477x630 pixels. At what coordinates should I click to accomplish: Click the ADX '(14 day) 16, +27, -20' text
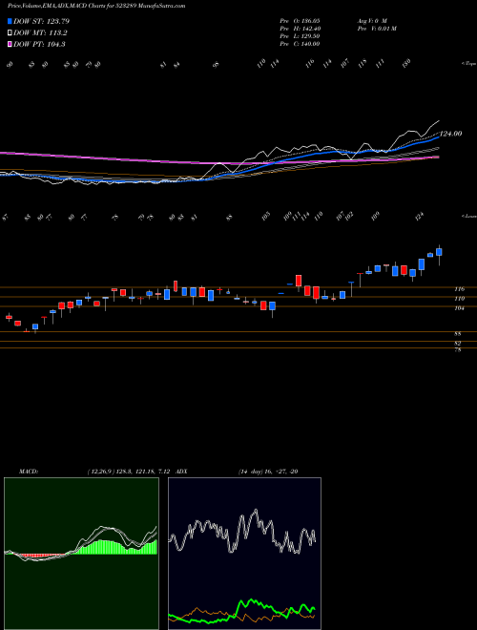click(x=267, y=472)
